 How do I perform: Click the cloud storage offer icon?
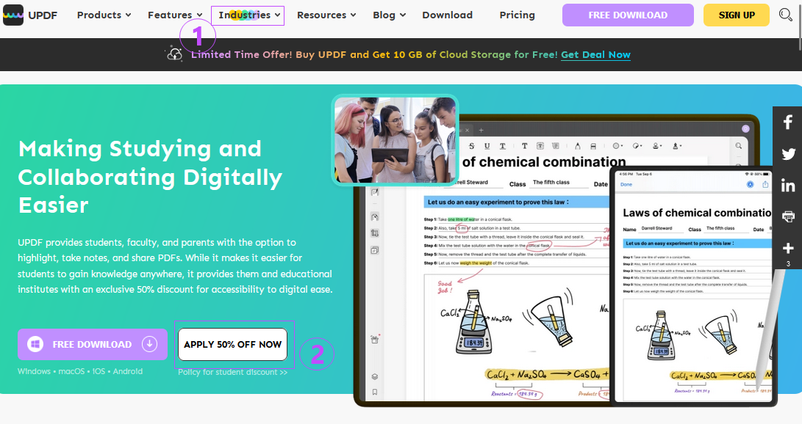[174, 54]
